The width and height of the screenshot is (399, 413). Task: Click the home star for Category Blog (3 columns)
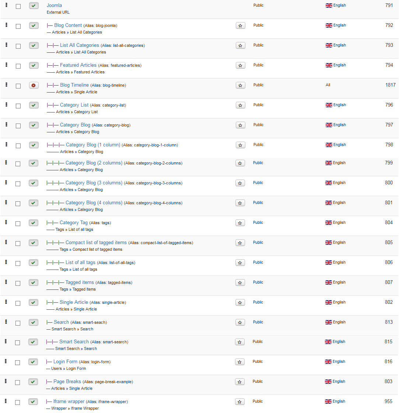(240, 183)
